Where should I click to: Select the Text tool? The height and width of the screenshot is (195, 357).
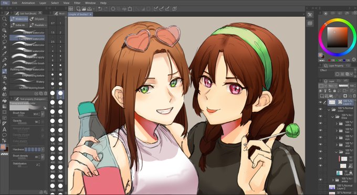tap(4, 130)
